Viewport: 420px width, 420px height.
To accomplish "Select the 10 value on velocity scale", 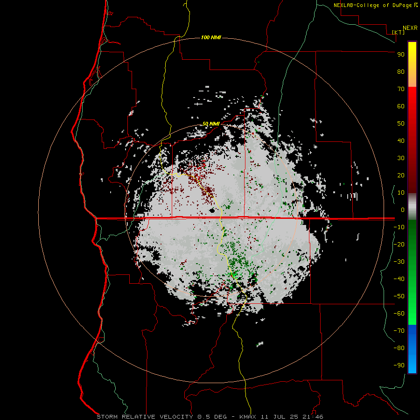I will click(x=401, y=193).
